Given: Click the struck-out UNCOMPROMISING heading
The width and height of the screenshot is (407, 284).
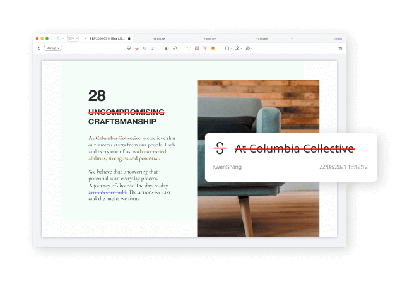Looking at the screenshot, I should click(x=126, y=112).
